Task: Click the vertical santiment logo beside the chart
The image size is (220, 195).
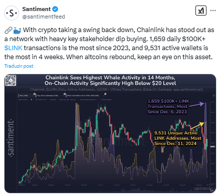Action: (x=11, y=138)
